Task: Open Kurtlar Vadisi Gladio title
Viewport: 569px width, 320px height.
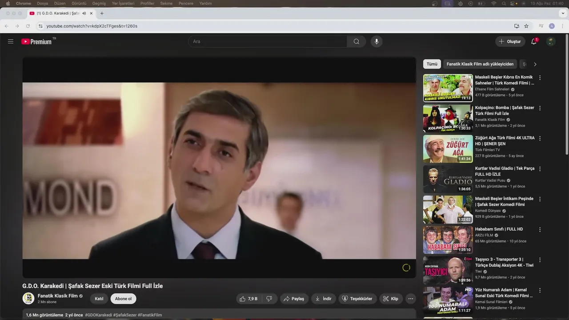Action: (505, 171)
